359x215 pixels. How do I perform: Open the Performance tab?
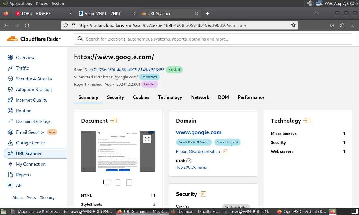pos(251,97)
